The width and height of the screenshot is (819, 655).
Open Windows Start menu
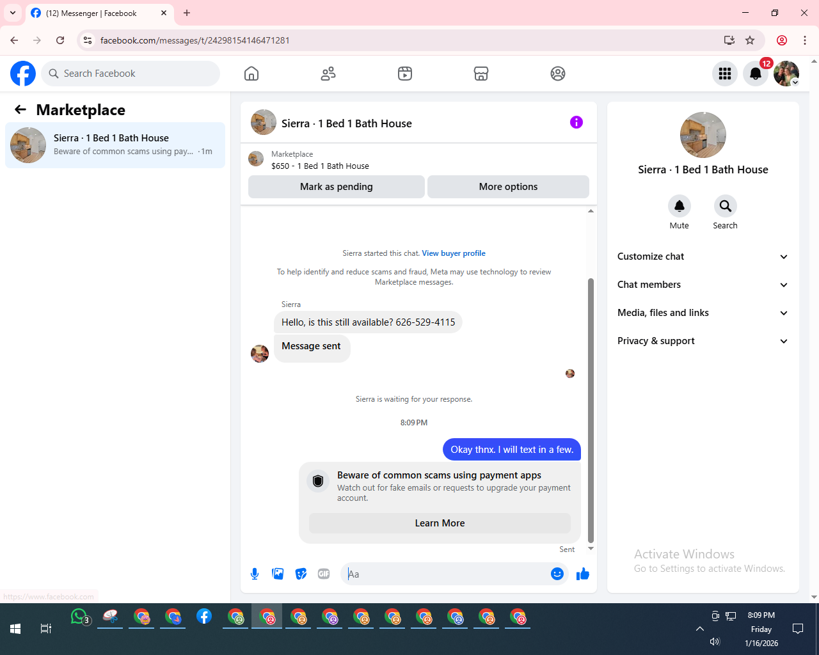pyautogui.click(x=15, y=629)
